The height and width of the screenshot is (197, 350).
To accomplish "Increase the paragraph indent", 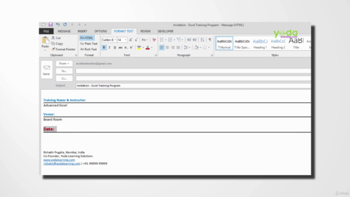I will pyautogui.click(x=195, y=40).
